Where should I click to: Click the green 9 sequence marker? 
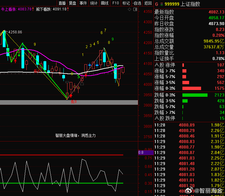(112, 39)
